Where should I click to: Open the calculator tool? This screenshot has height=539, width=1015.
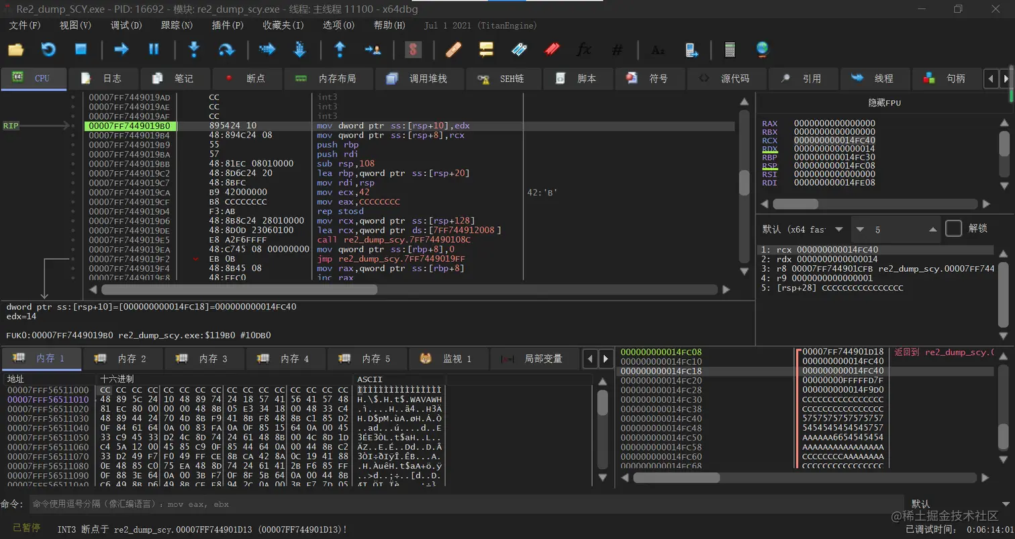coord(730,49)
